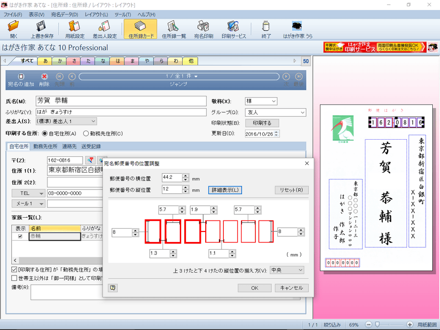Select 自宅住所 radio button

click(x=44, y=133)
